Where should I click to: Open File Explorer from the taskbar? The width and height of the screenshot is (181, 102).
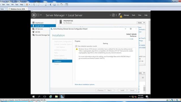[x=56, y=97]
